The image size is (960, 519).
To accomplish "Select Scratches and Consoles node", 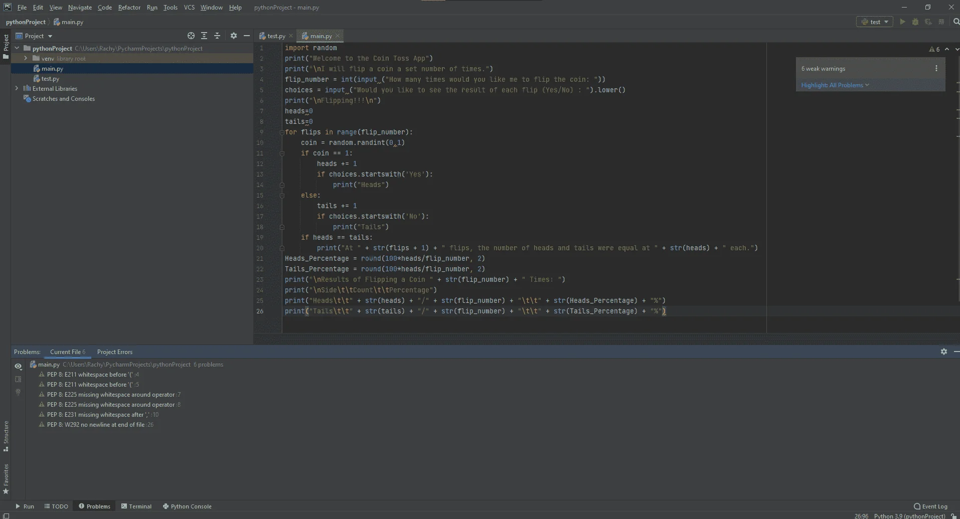I will [x=63, y=98].
